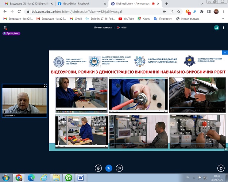Open the options menu with three dots
The image size is (228, 182).
[224, 27]
